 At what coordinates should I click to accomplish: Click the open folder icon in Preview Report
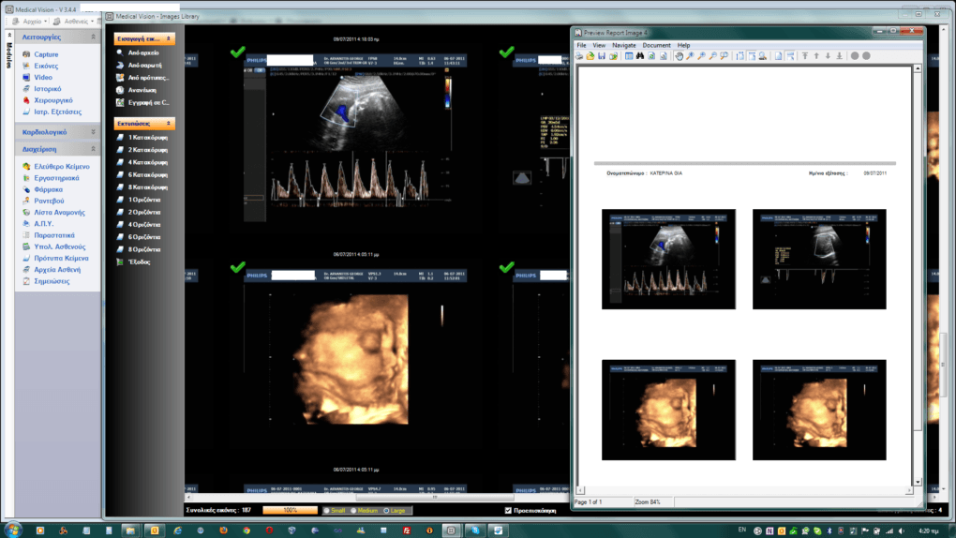click(590, 56)
